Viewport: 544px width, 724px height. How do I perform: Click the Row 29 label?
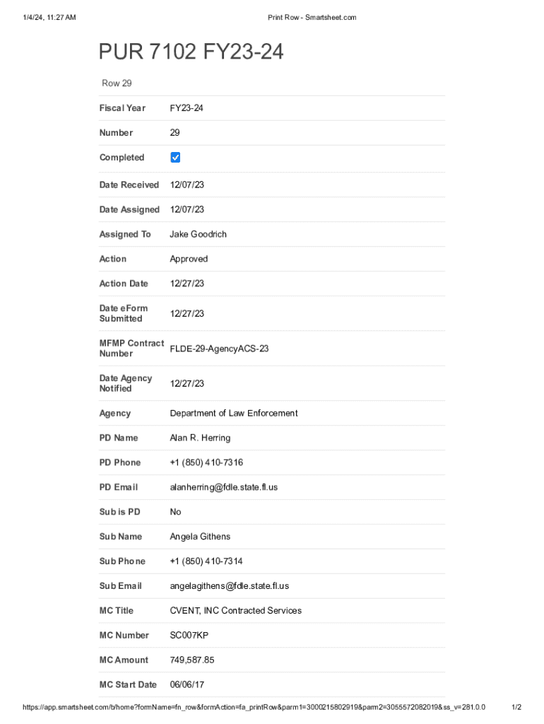tap(117, 83)
